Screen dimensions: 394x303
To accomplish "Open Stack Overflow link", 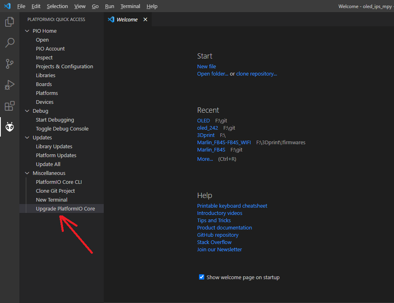I will pyautogui.click(x=214, y=242).
